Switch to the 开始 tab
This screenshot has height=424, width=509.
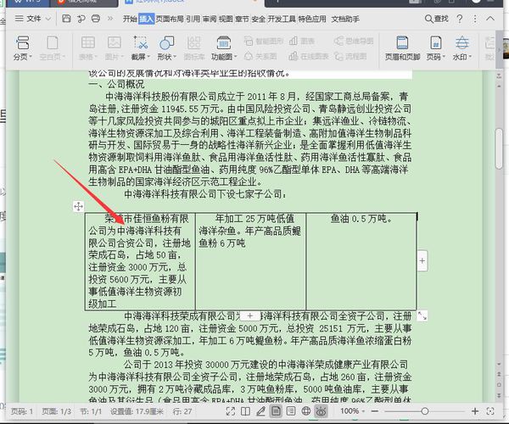click(130, 20)
